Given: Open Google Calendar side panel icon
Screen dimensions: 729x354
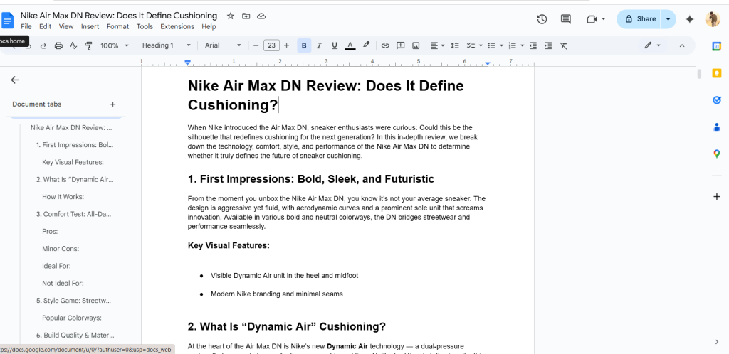Looking at the screenshot, I should click(x=717, y=46).
